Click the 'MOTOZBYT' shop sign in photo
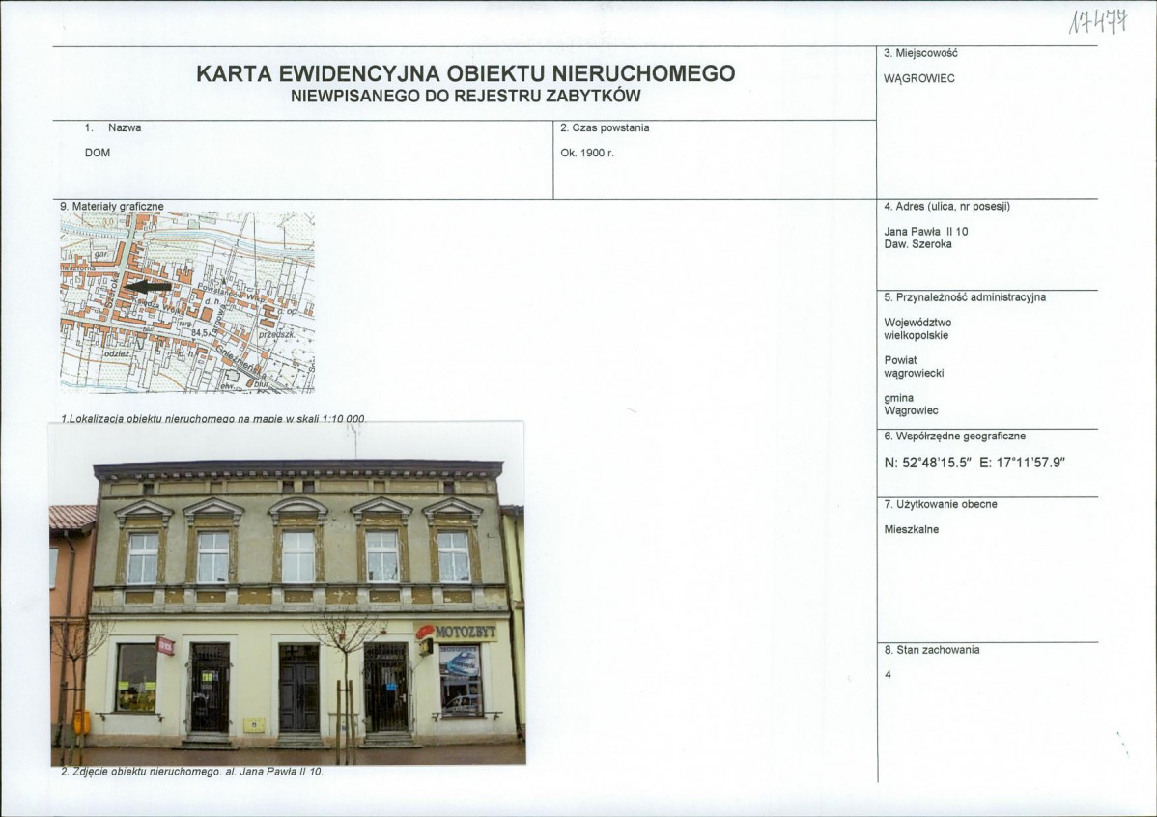The image size is (1157, 817). point(457,632)
